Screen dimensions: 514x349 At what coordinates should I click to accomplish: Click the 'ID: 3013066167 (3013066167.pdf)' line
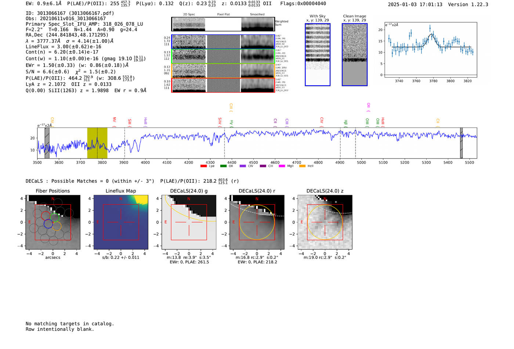coord(70,13)
